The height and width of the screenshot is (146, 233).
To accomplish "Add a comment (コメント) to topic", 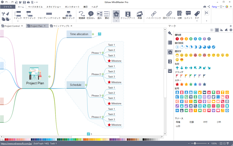I will tap(188, 15).
